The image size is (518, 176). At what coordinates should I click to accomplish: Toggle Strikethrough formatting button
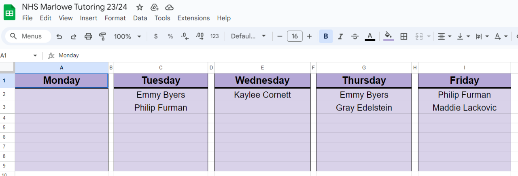355,36
